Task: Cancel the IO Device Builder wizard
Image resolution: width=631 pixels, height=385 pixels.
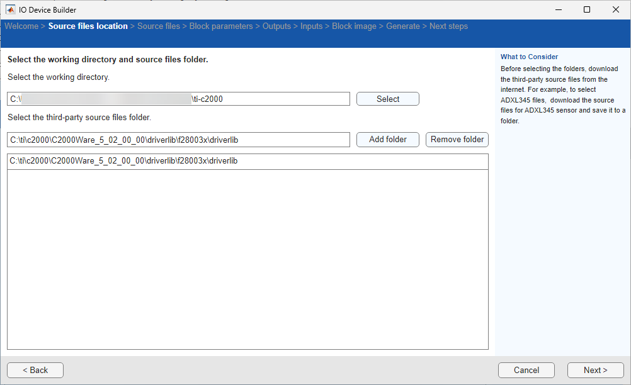Action: pyautogui.click(x=526, y=370)
